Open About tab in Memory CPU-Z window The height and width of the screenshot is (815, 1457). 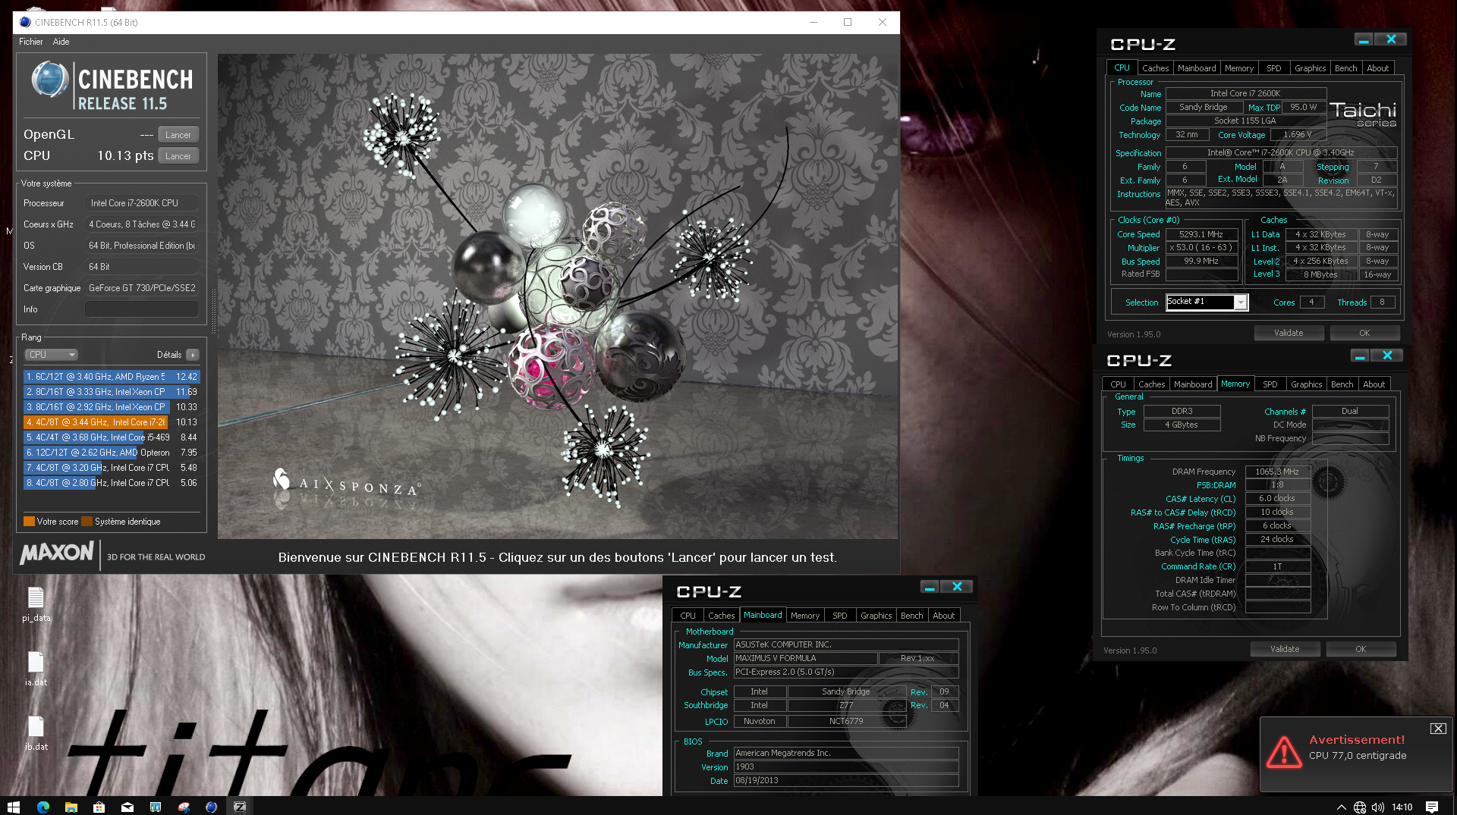1374,384
